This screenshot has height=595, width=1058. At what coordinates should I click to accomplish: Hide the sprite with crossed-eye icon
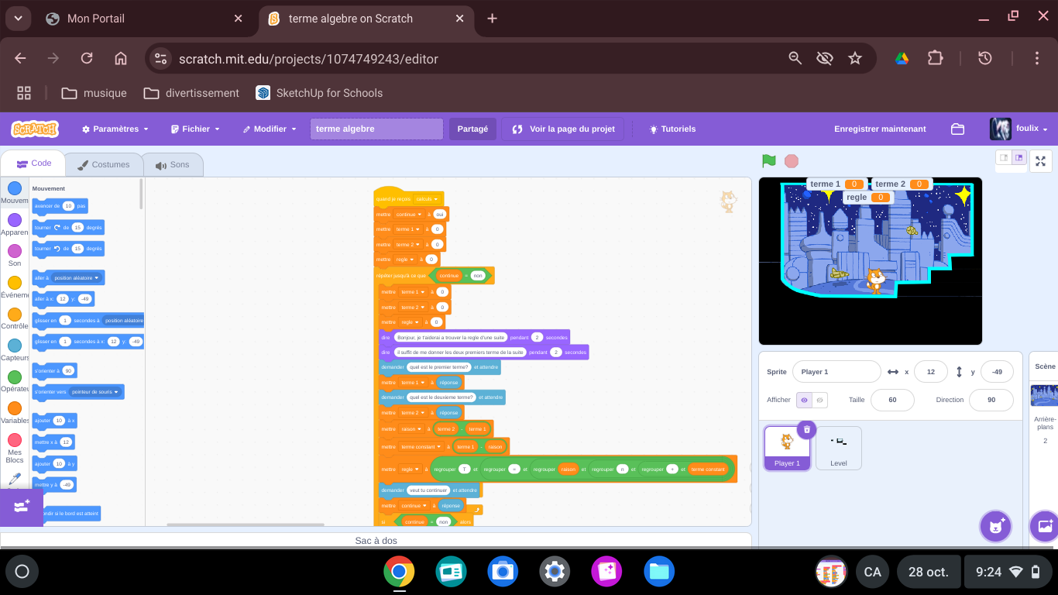tap(820, 400)
